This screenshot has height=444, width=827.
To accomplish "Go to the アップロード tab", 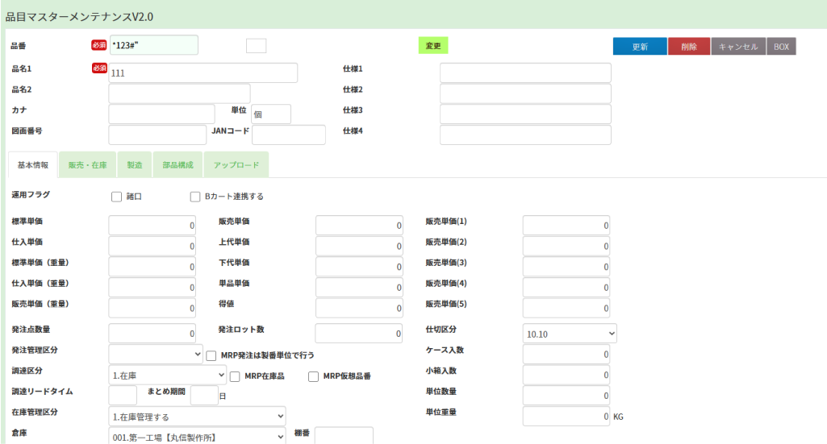I will click(236, 165).
